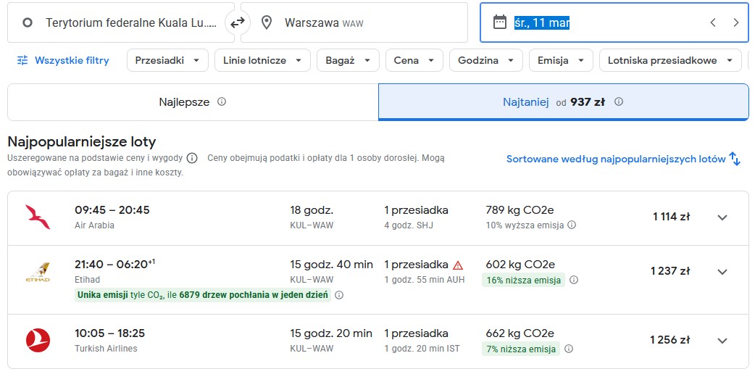Click layover text 4 godz. SHJ
This screenshot has width=755, height=382.
409,225
